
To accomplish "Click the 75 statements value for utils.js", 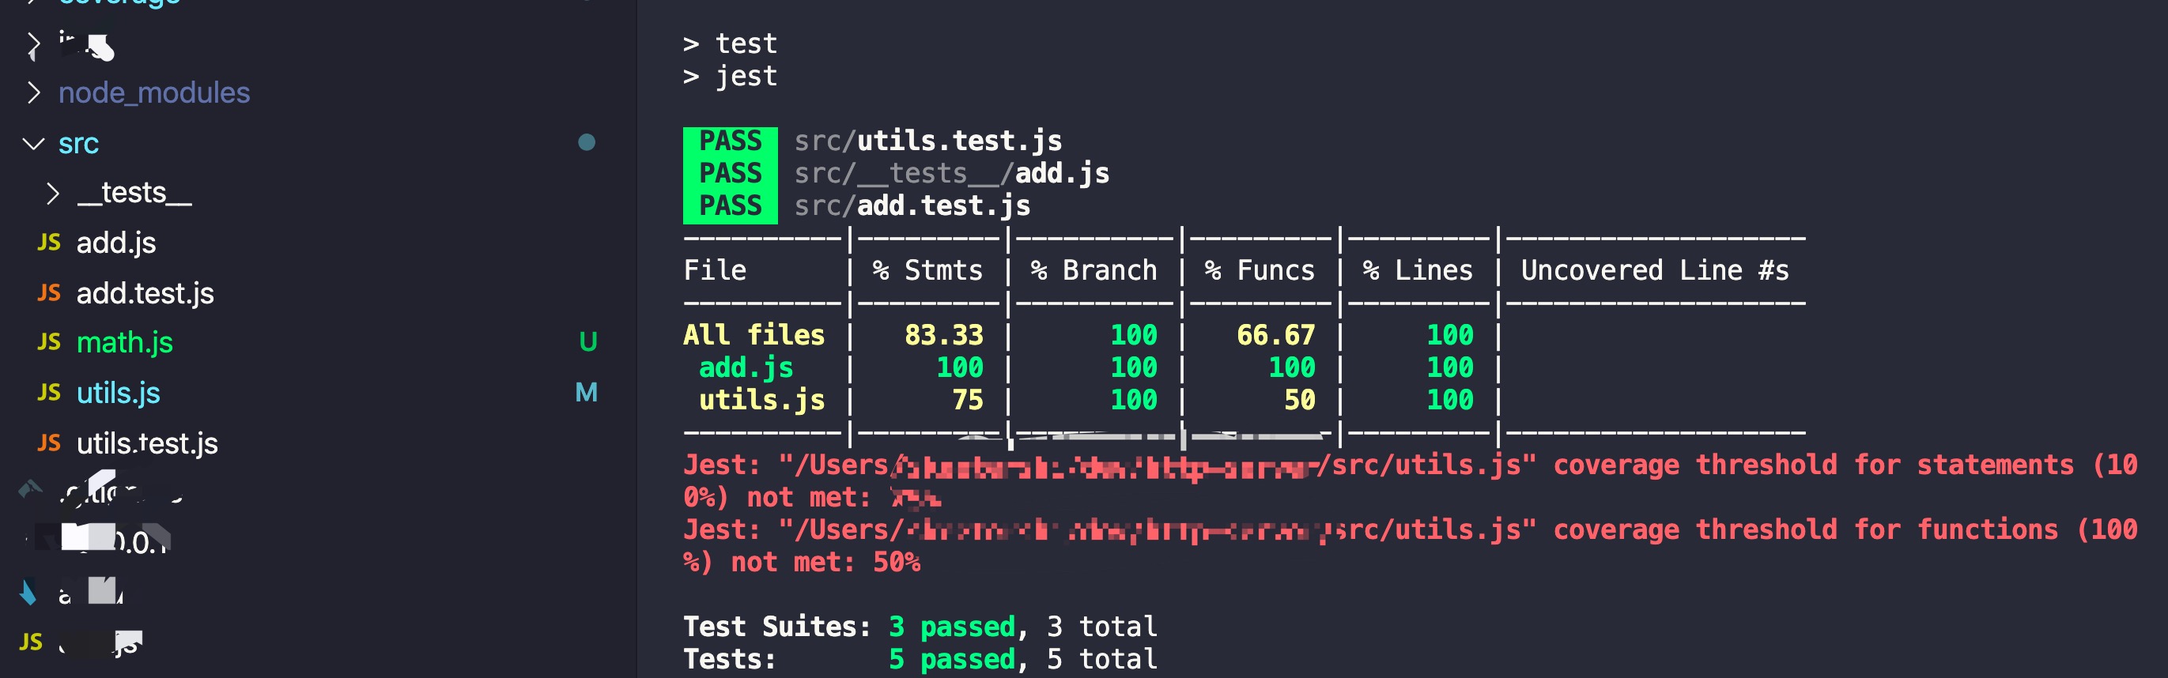I will 968,401.
